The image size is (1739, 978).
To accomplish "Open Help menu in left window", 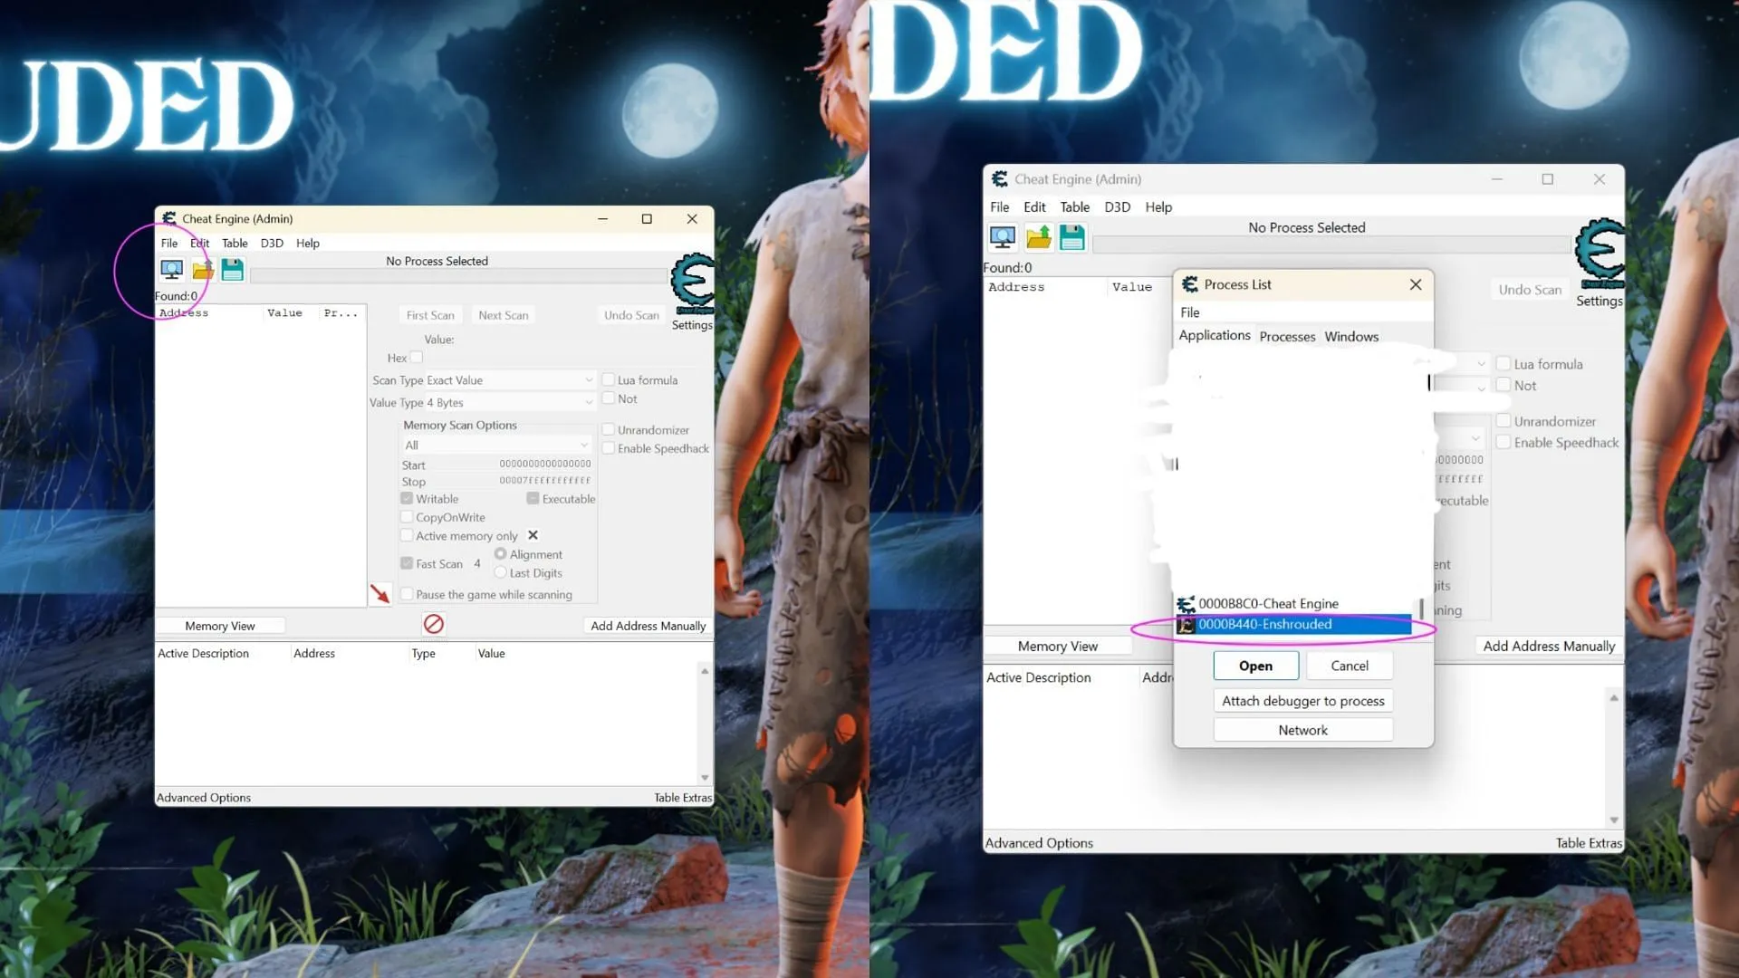I will pyautogui.click(x=308, y=243).
